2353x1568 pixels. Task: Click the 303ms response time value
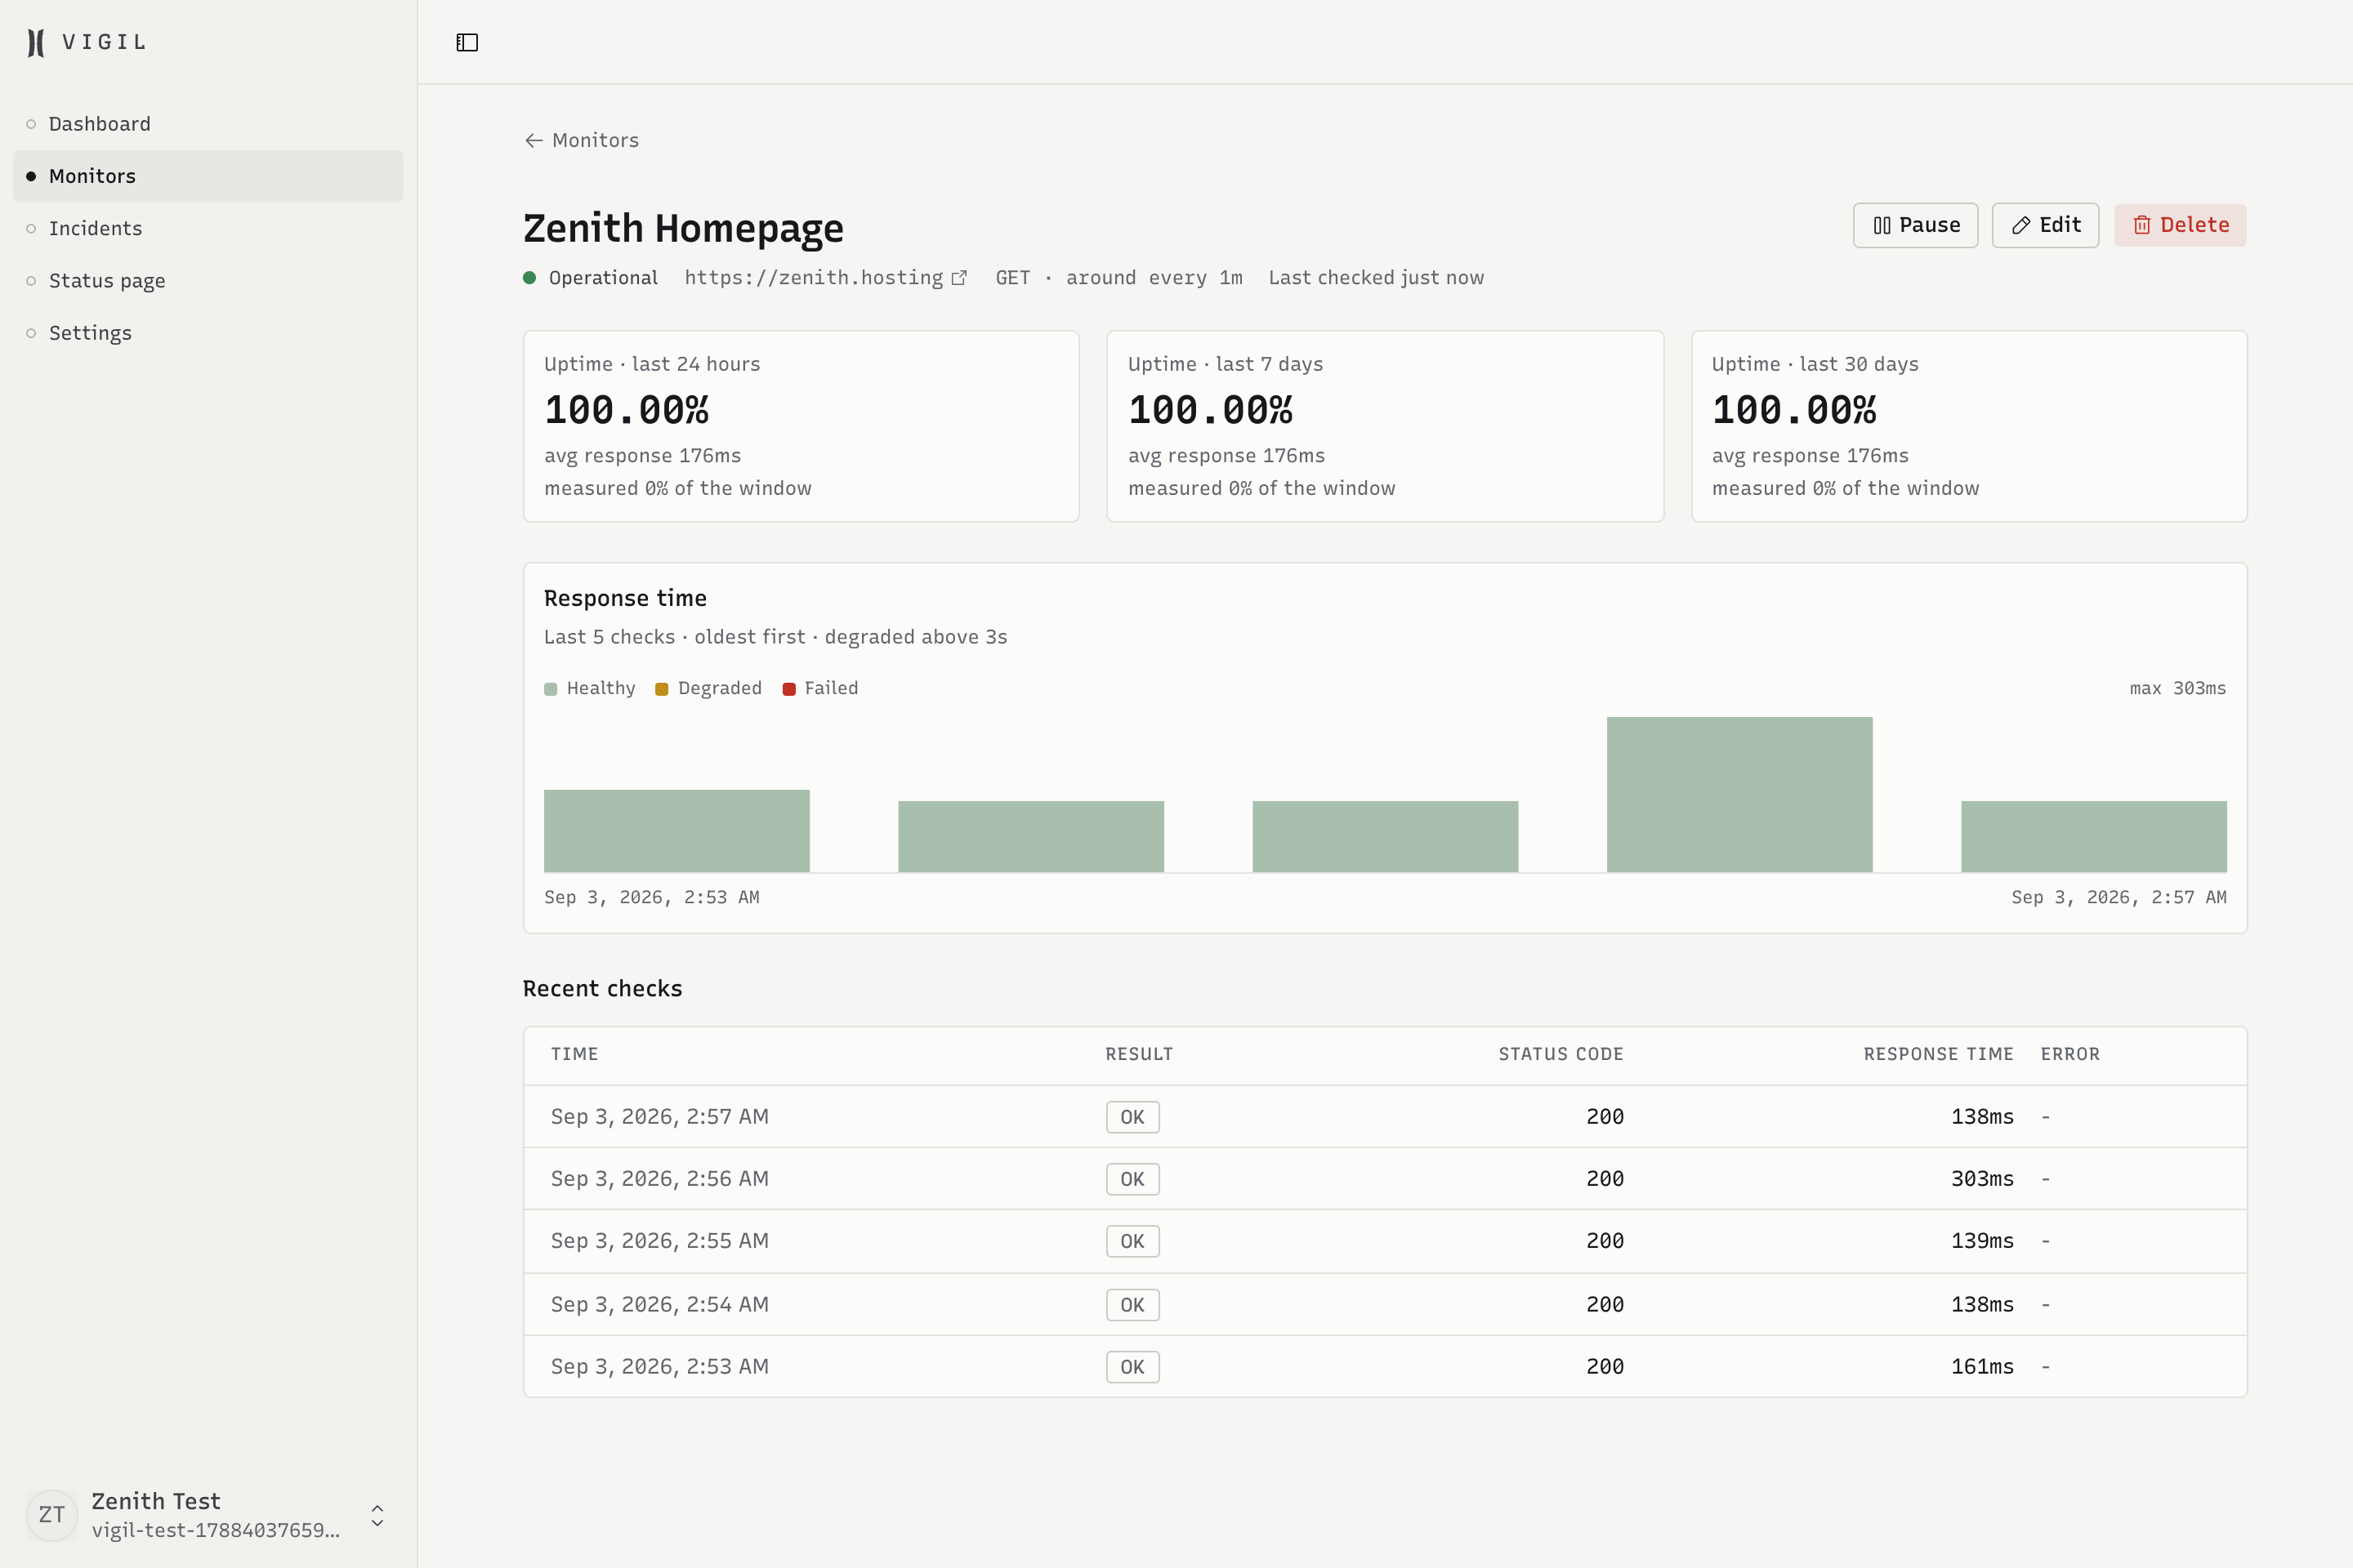pyautogui.click(x=1982, y=1179)
